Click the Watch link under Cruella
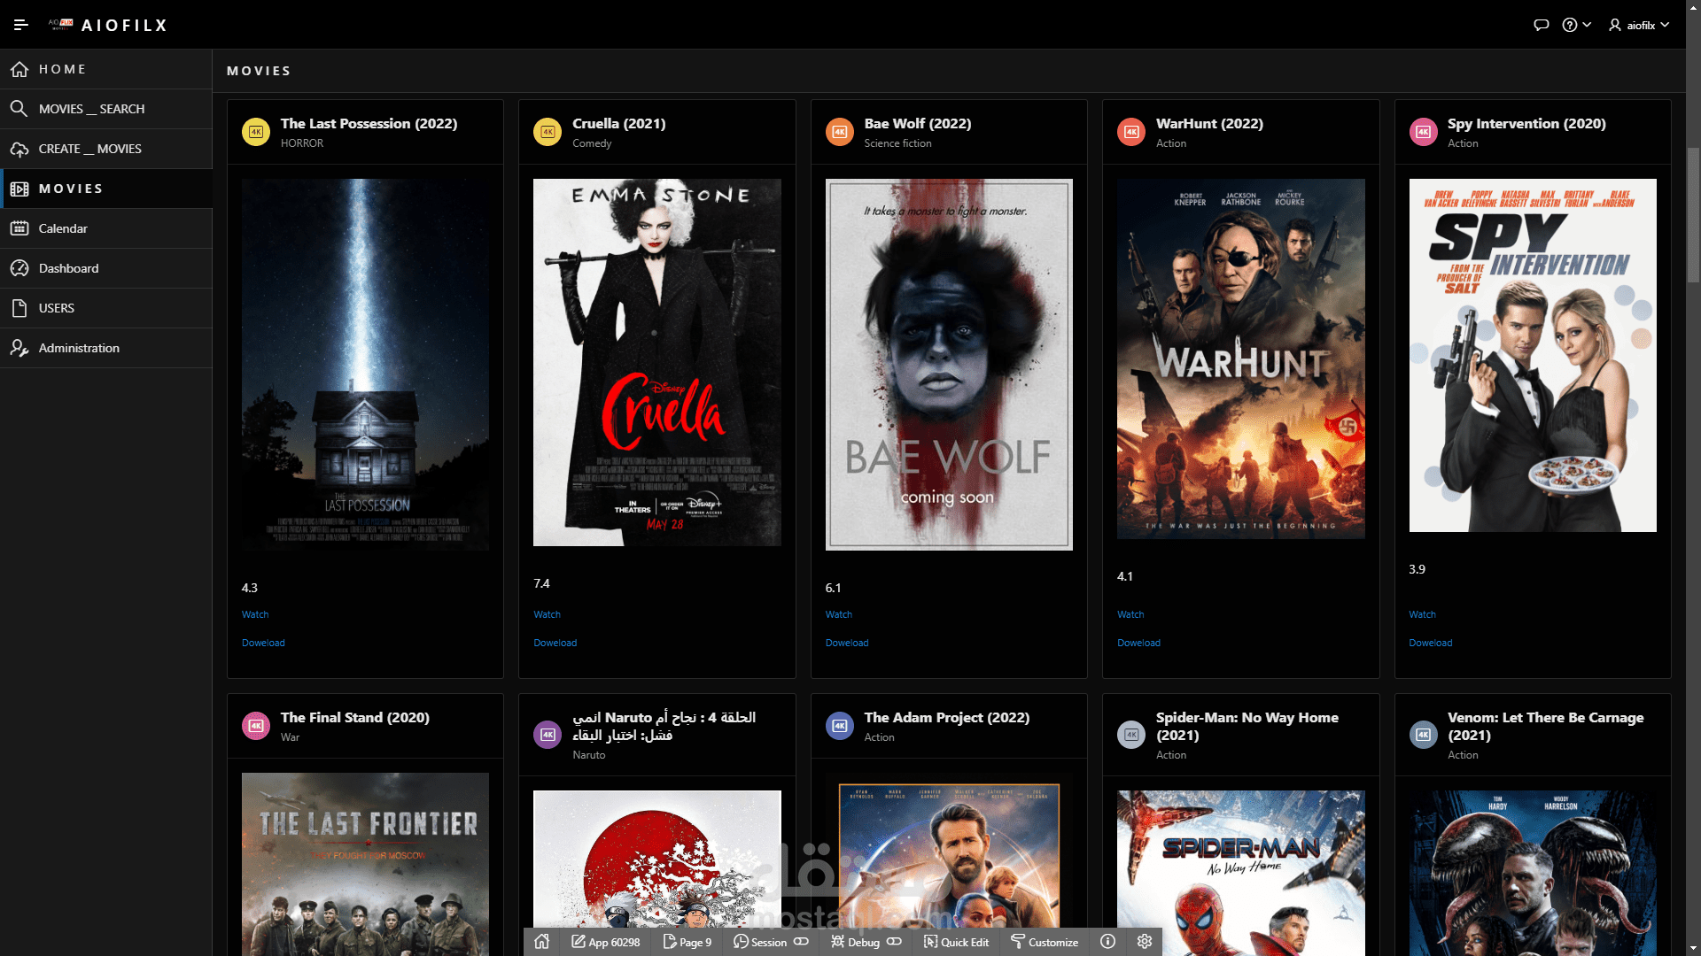This screenshot has height=956, width=1701. (x=547, y=613)
